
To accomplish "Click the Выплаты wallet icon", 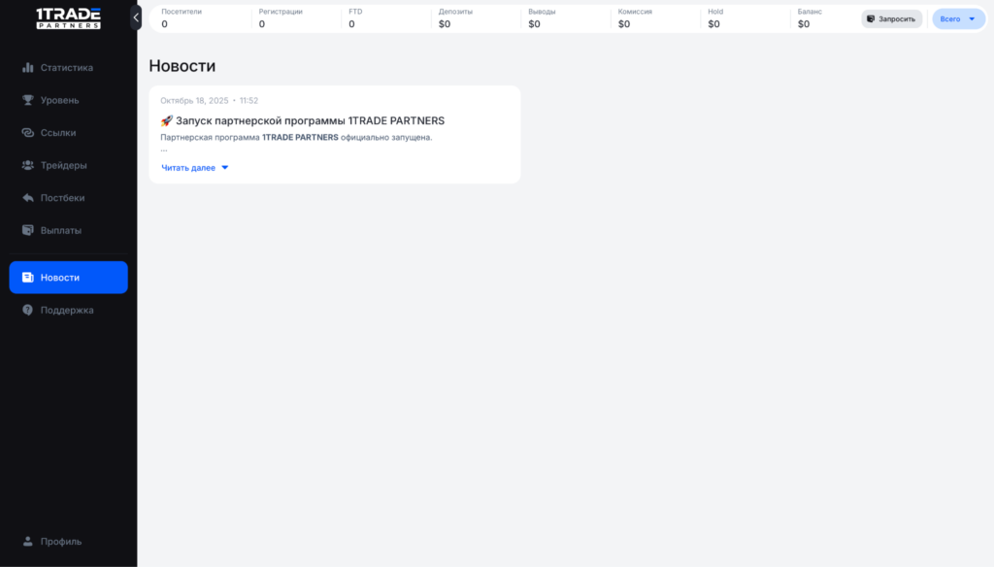I will (28, 230).
